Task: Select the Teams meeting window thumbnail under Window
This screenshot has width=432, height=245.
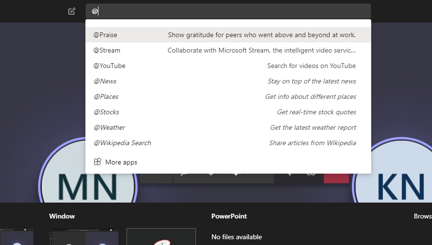Action: click(x=84, y=237)
